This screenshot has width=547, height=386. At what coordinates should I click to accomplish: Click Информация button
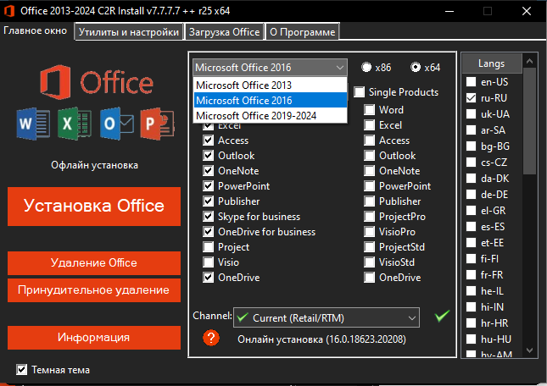point(94,337)
